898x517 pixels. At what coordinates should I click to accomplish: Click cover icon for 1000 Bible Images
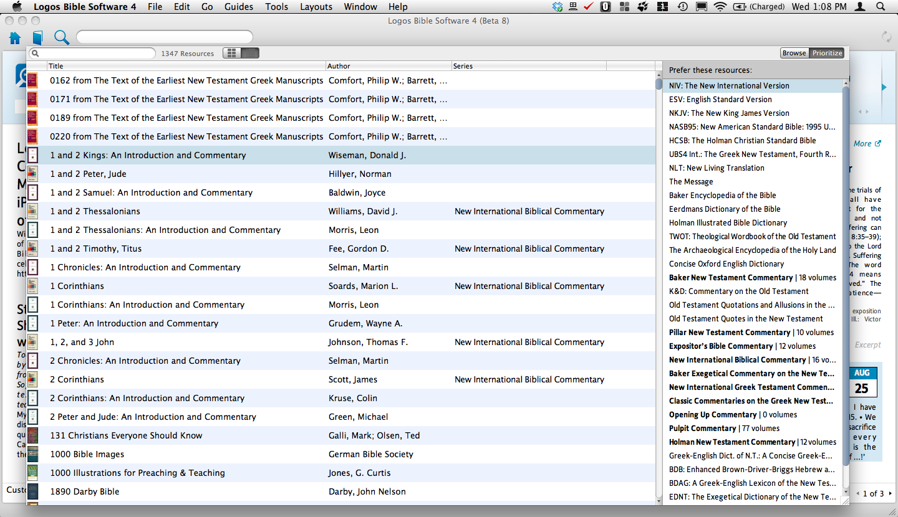pos(32,454)
